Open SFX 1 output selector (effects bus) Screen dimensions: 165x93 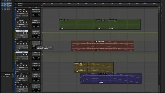coord(36,44)
